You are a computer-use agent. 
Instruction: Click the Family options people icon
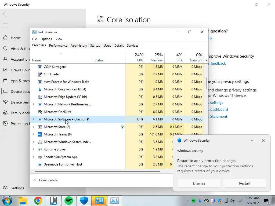[5, 113]
